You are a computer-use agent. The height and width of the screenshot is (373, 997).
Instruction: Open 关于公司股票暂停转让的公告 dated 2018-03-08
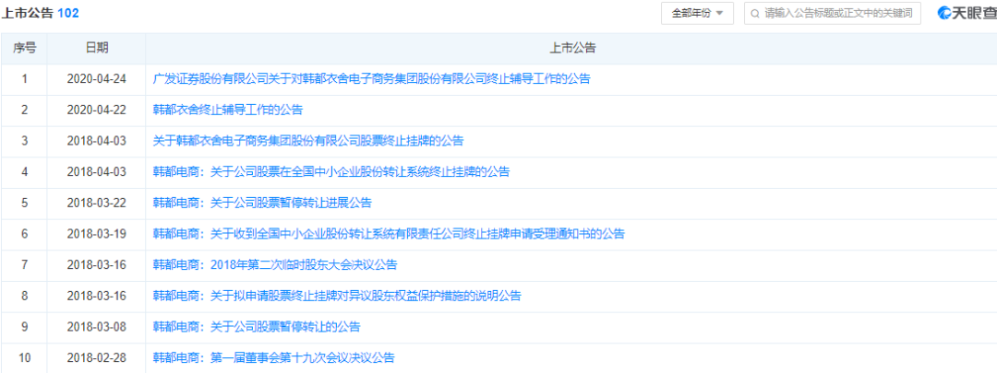tap(256, 327)
